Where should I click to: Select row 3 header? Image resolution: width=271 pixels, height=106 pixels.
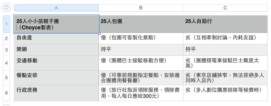point(6,49)
